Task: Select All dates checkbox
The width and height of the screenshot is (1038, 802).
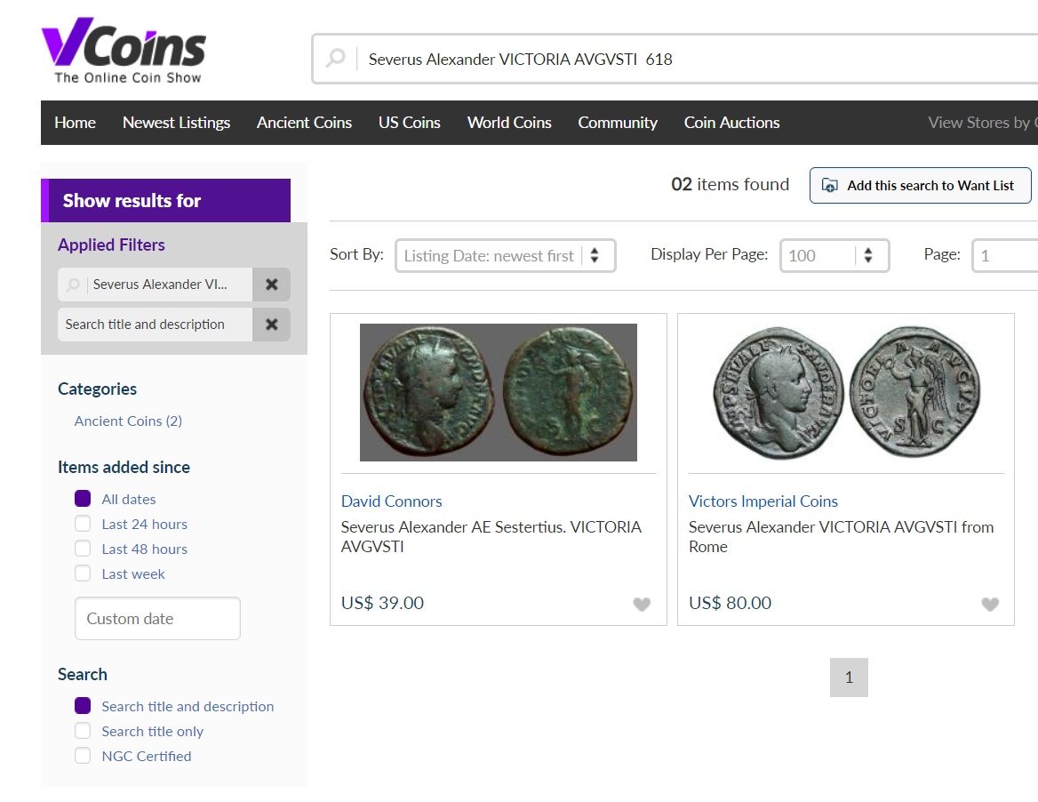Action: (x=83, y=498)
